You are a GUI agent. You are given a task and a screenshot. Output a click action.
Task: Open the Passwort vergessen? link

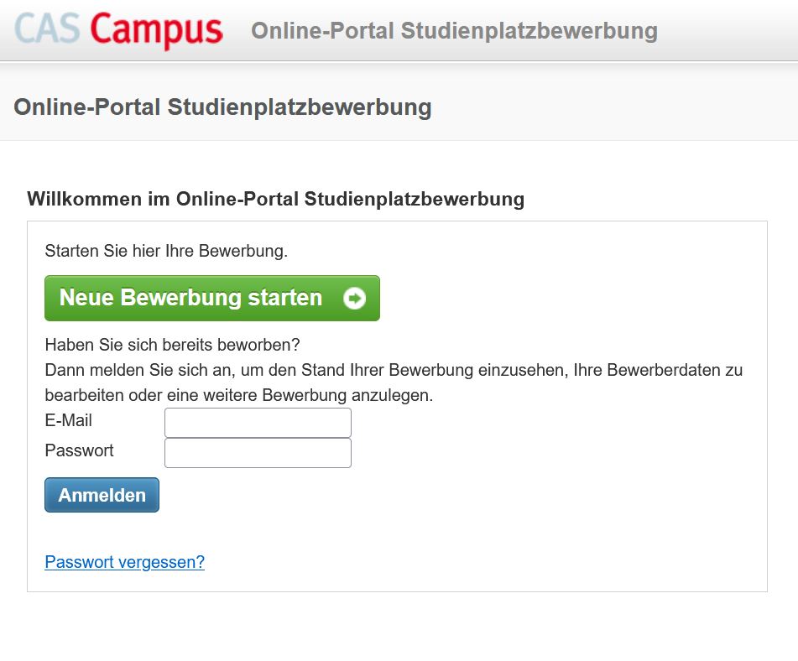pos(125,562)
